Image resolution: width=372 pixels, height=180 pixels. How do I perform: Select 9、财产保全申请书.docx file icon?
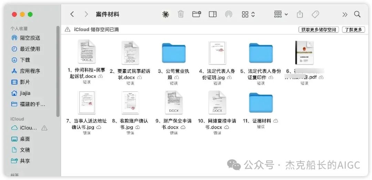(174, 102)
